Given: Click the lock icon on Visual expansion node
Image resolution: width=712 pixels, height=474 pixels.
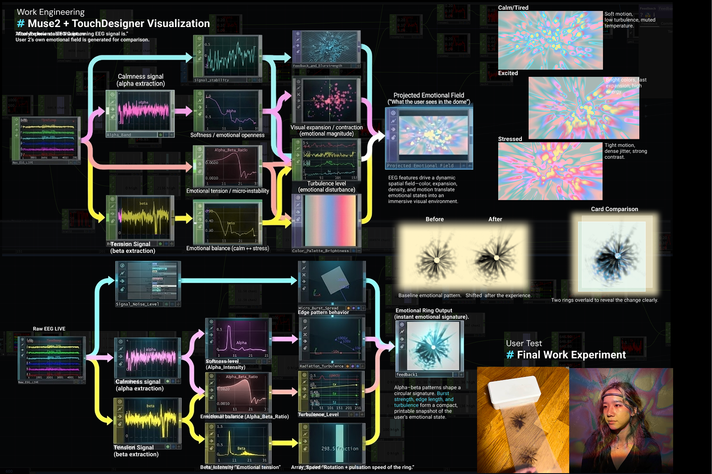Looking at the screenshot, I should click(x=298, y=107).
